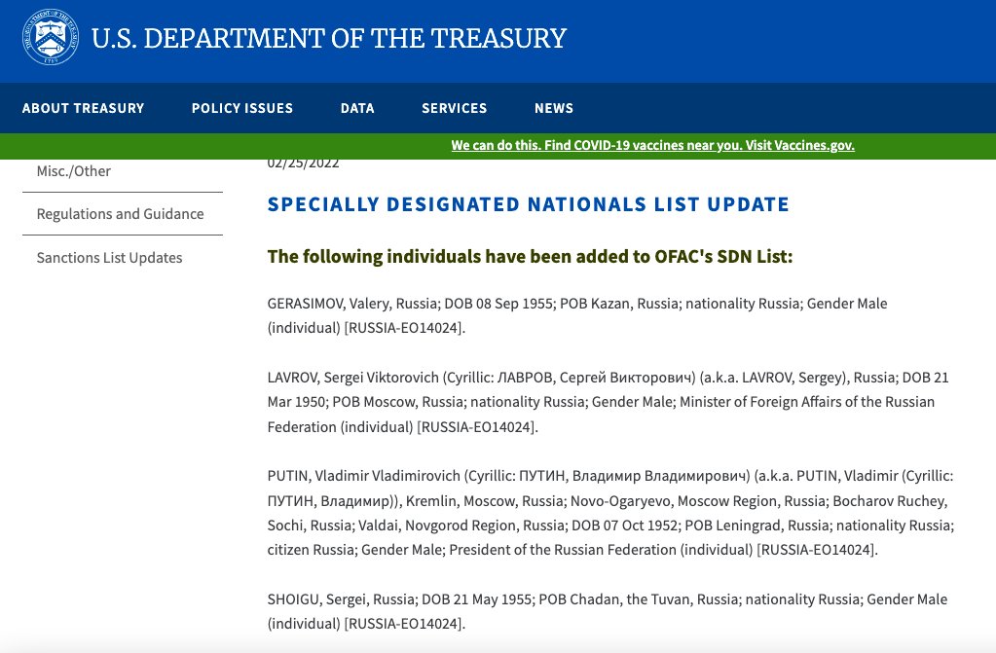Select the Data navigation item

[x=357, y=108]
